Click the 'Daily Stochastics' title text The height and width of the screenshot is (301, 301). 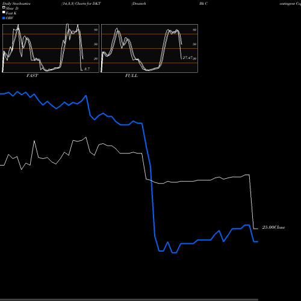click(x=16, y=4)
